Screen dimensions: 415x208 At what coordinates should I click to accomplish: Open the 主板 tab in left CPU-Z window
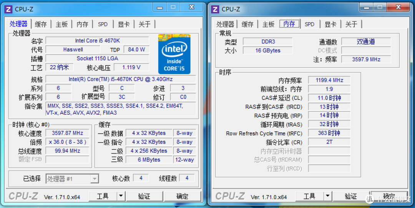pos(61,24)
